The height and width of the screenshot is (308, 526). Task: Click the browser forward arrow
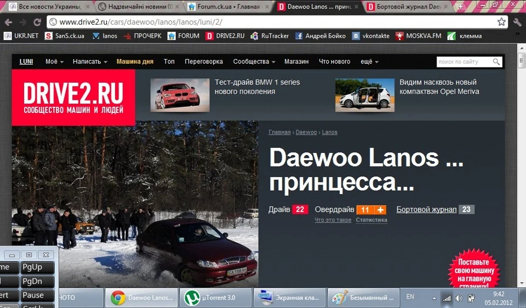coord(23,22)
